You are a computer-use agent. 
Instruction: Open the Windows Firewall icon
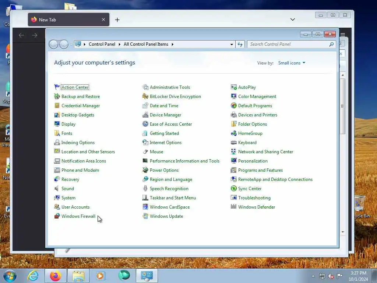[x=57, y=216]
